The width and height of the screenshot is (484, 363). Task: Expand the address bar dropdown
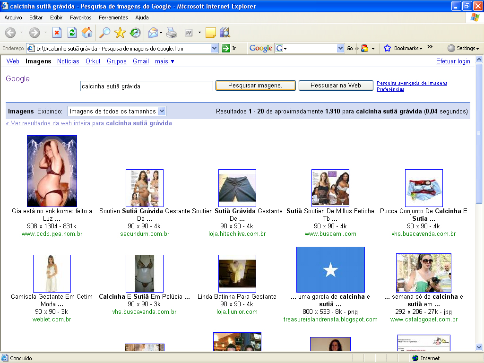click(x=214, y=48)
